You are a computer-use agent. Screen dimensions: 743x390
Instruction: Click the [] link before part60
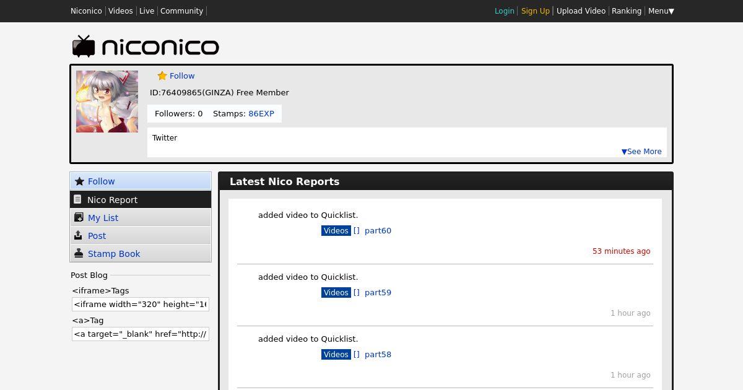357,231
